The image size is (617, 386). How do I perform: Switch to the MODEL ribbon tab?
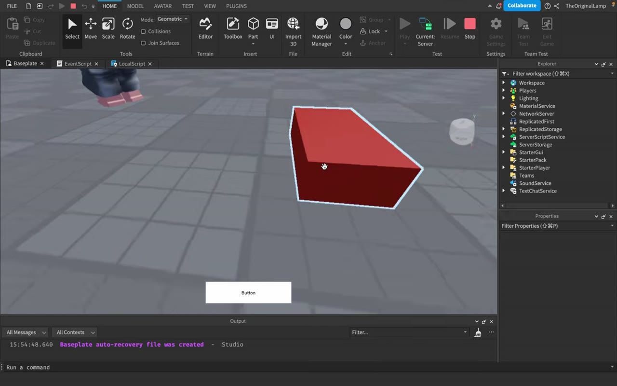[x=135, y=6]
